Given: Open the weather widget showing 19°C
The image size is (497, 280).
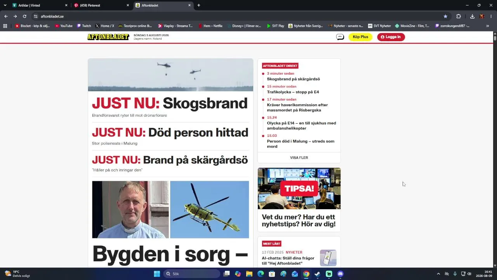Looking at the screenshot, I should coord(17,274).
